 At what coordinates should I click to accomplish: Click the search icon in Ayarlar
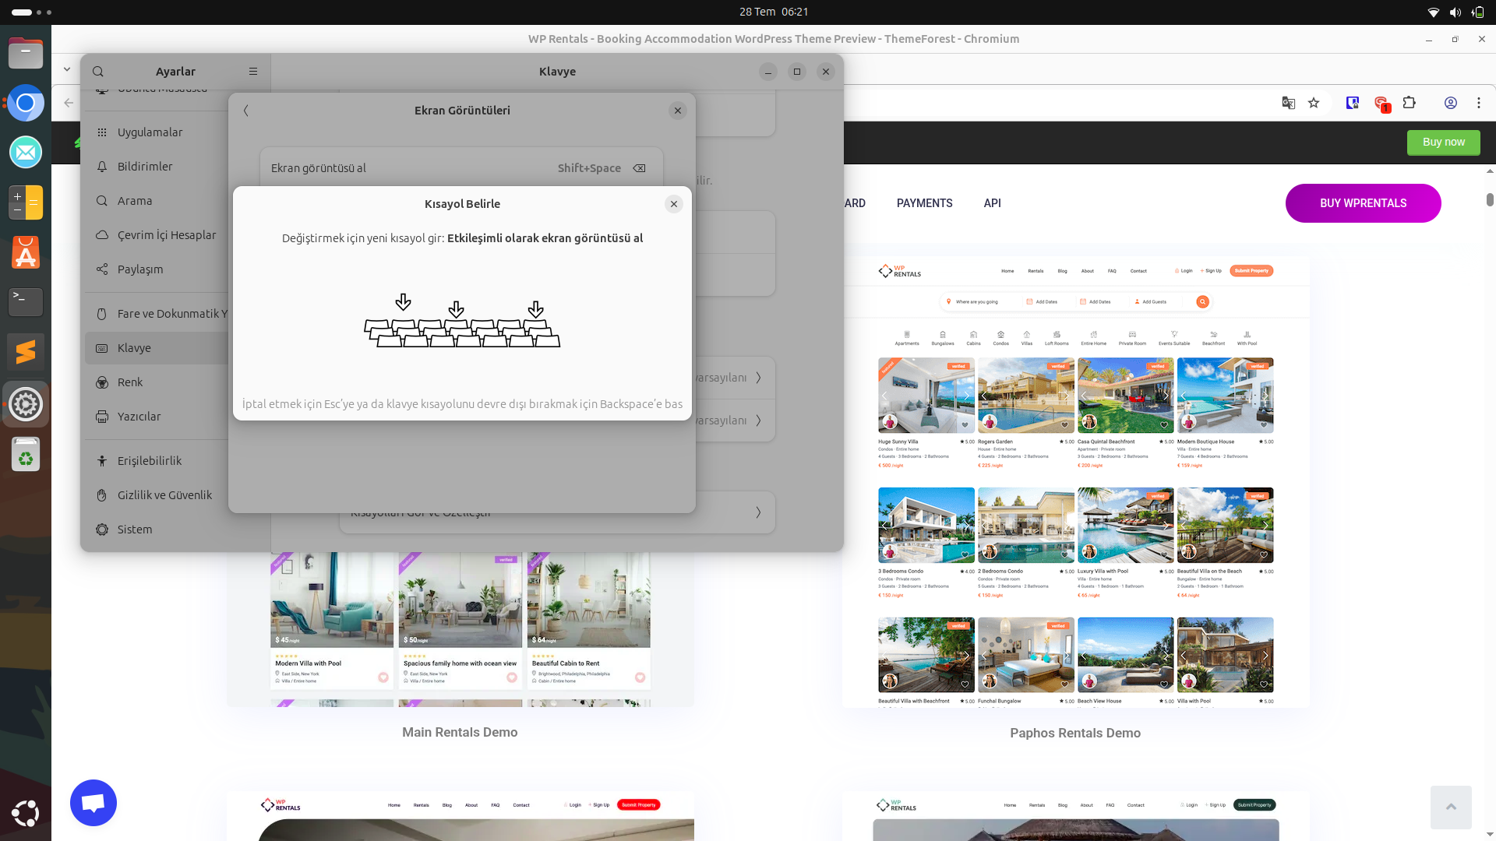98,72
